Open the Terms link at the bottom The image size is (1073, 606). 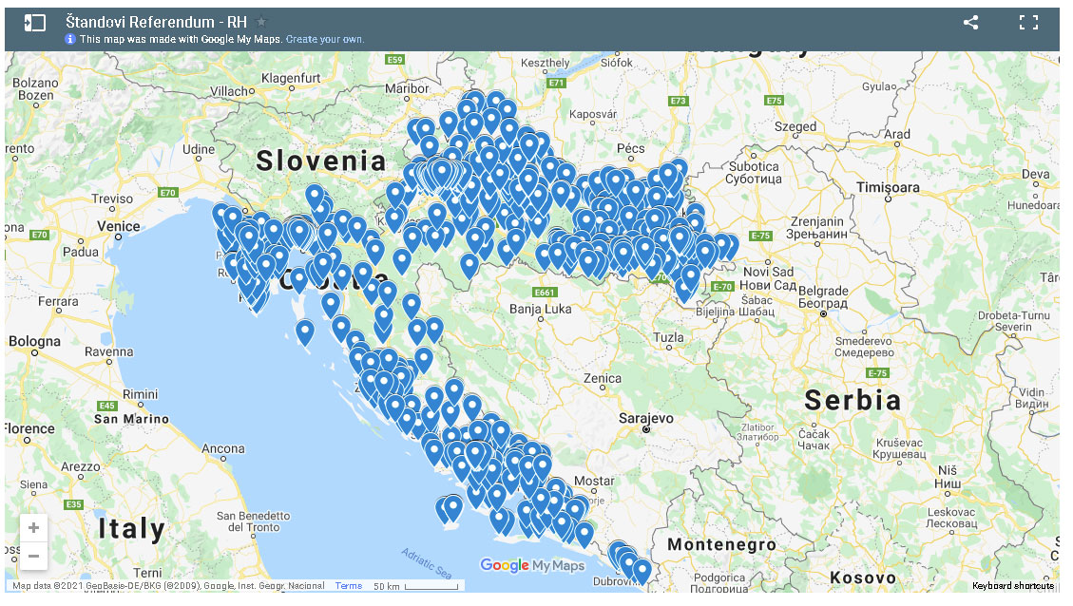(349, 586)
